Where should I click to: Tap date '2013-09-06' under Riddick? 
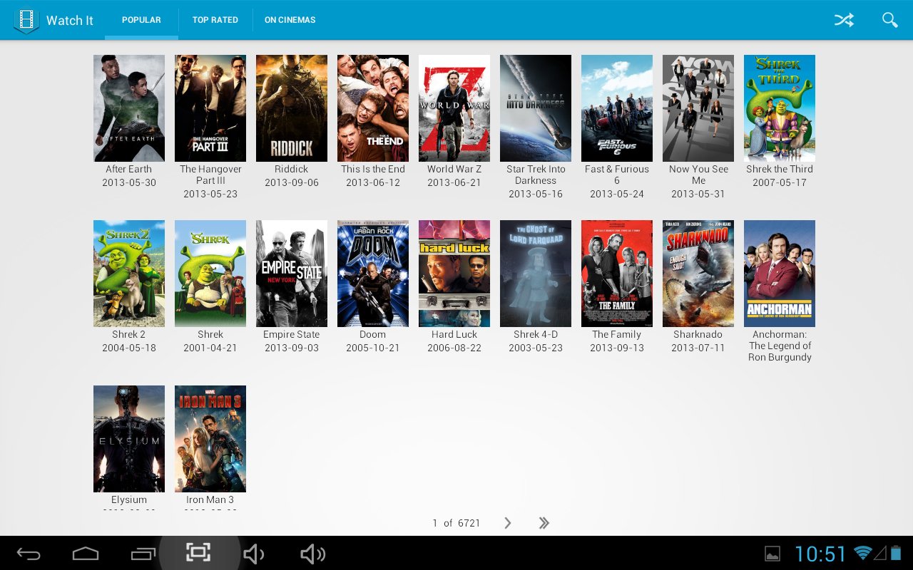coord(292,182)
